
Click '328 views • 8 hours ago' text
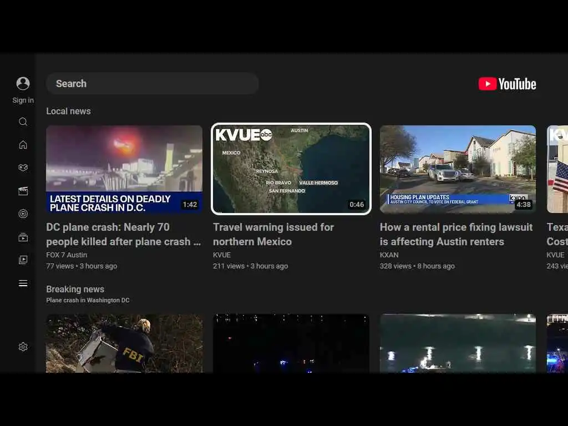(417, 266)
